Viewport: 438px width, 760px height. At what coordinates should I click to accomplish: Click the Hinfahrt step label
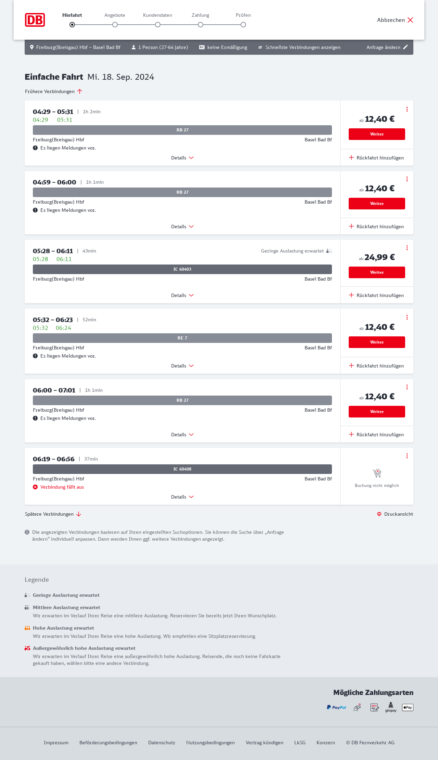coord(72,15)
